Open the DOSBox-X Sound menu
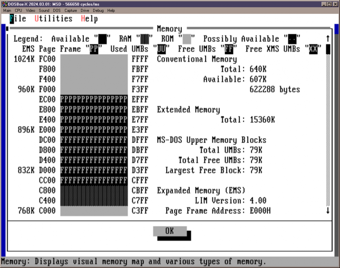This screenshot has height=268, width=340. pyautogui.click(x=44, y=11)
